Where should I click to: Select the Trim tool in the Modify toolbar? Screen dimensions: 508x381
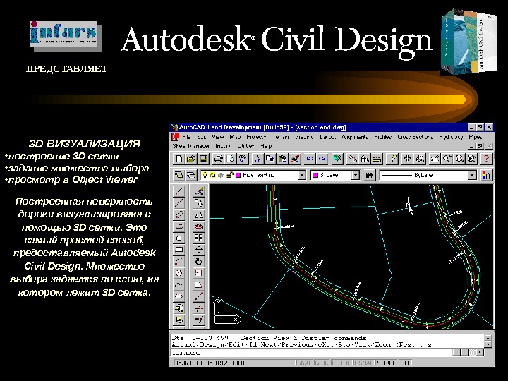pos(198,308)
